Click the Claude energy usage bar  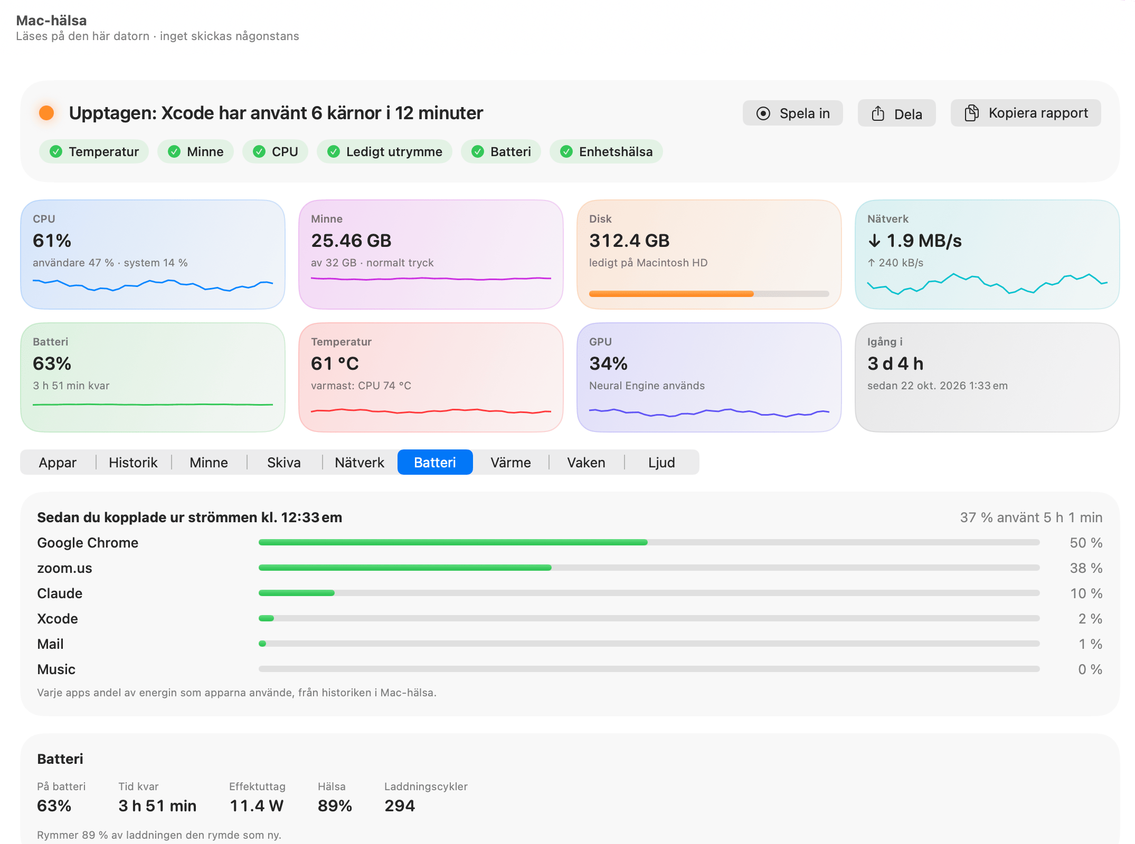coord(649,593)
